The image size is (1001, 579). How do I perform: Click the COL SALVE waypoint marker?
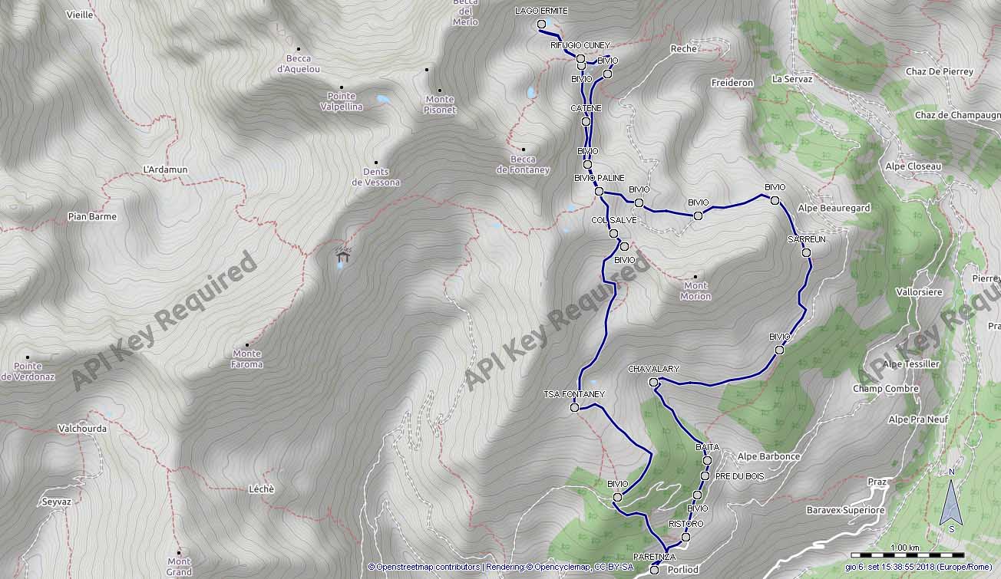coord(613,233)
